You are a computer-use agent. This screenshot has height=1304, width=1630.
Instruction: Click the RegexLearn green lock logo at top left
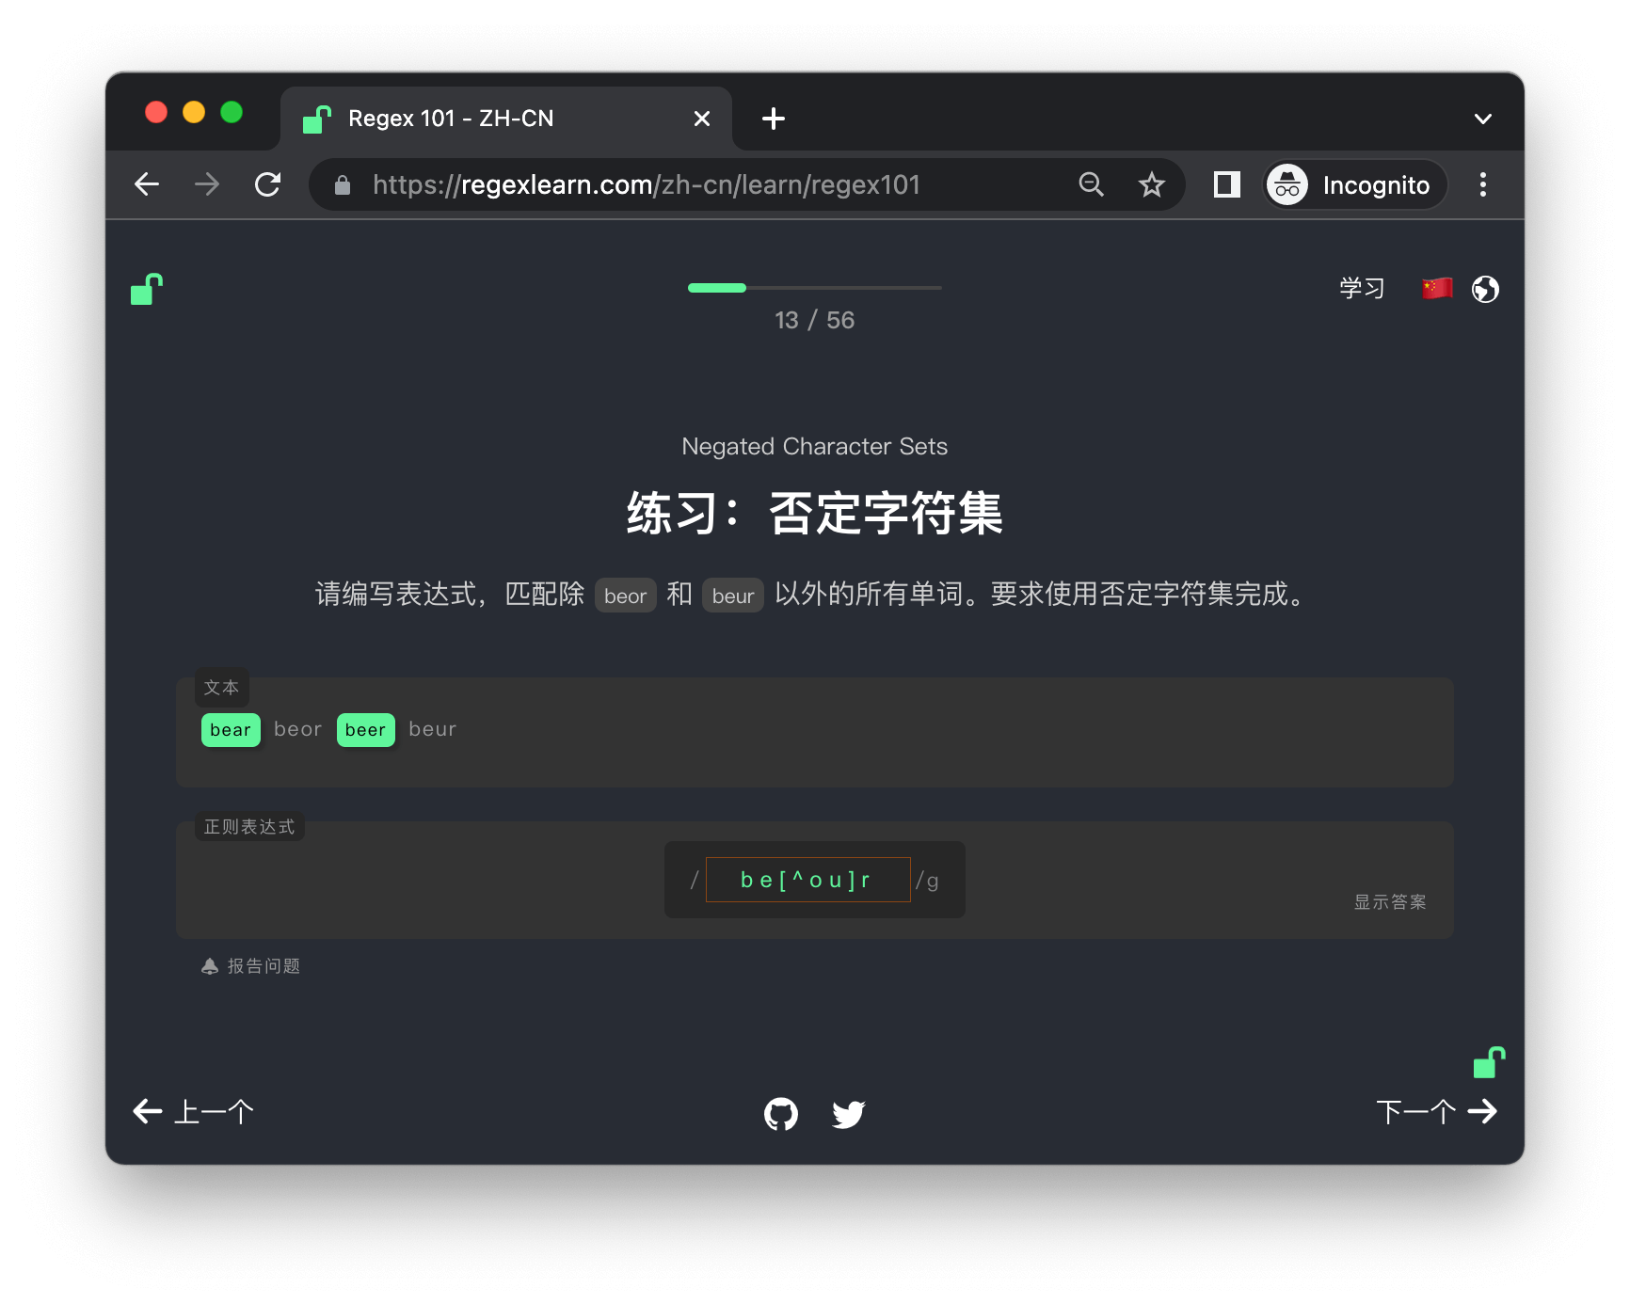point(147,289)
